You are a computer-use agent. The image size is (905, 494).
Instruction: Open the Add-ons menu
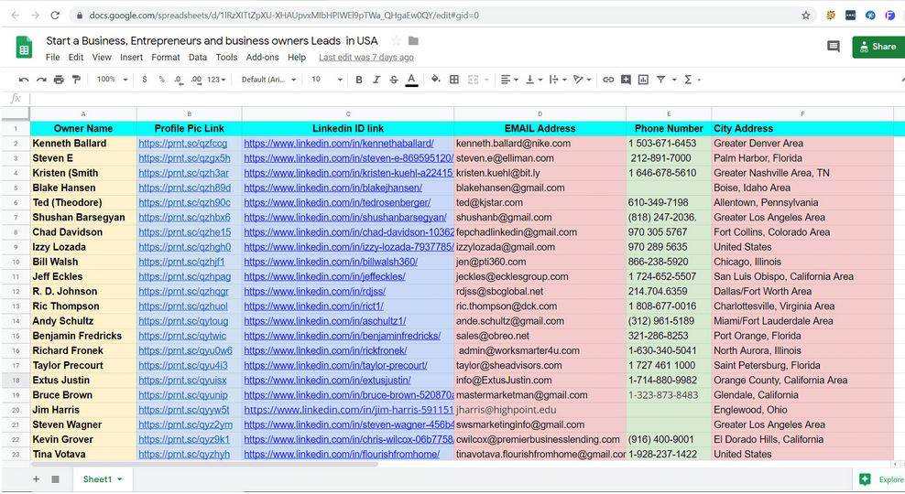click(263, 58)
